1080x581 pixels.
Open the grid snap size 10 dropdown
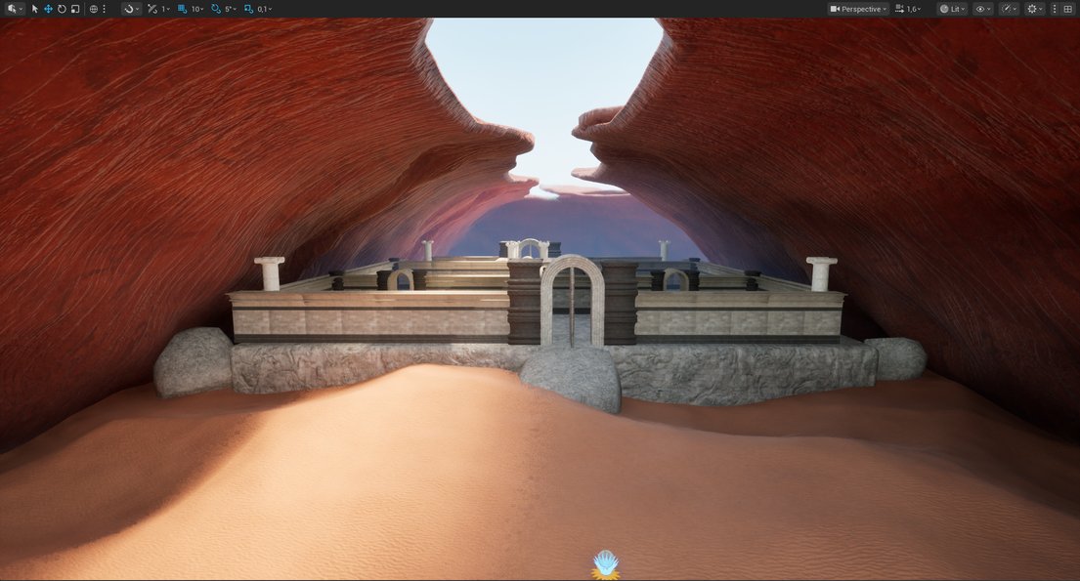tap(197, 9)
